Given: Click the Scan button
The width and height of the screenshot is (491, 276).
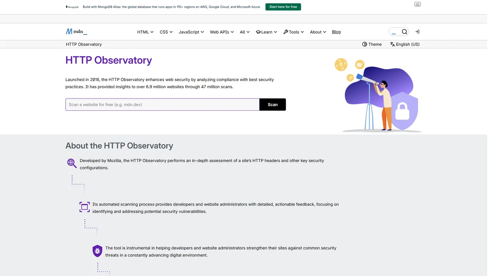Looking at the screenshot, I should click(273, 105).
